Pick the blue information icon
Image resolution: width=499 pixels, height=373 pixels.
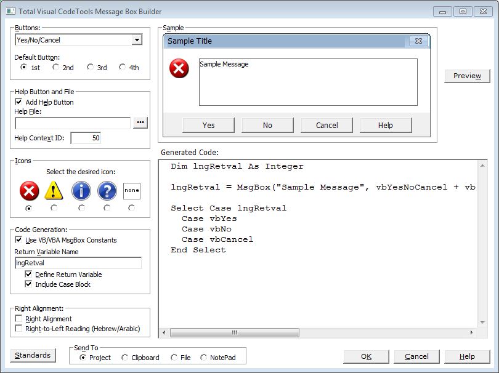[81, 191]
